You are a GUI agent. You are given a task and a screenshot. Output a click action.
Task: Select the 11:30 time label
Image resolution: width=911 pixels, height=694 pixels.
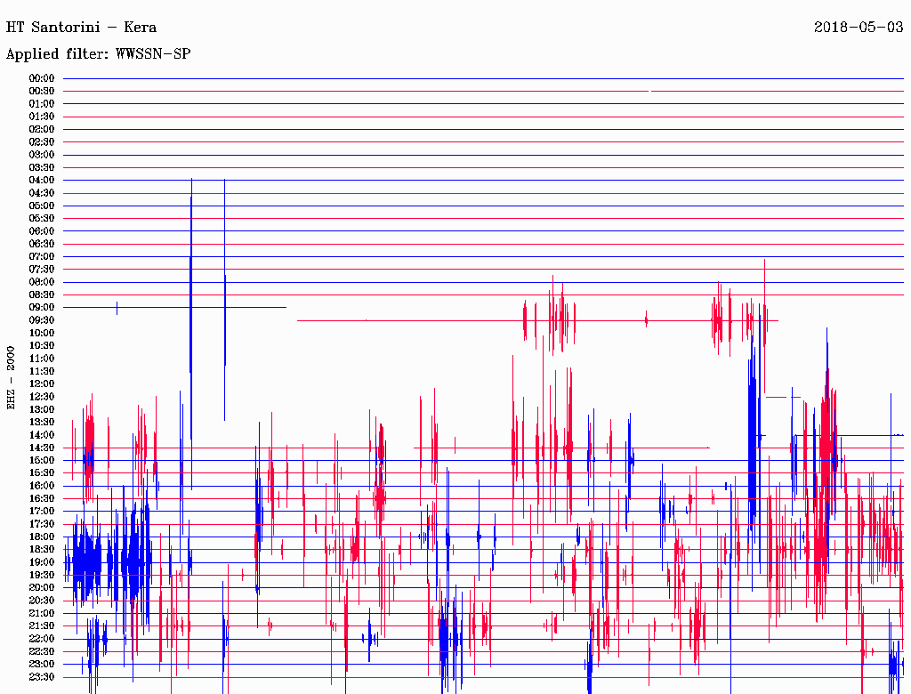[42, 371]
